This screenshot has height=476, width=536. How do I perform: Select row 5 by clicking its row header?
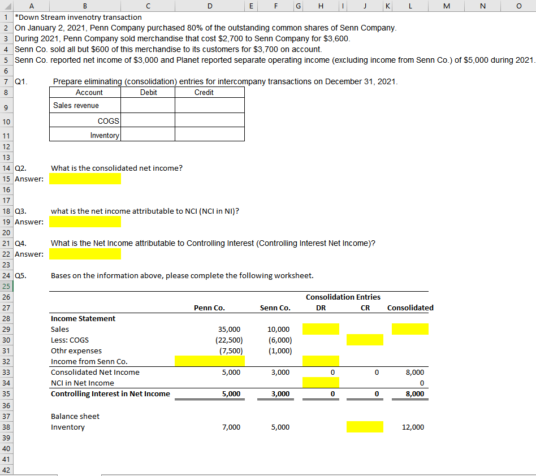[x=6, y=59]
